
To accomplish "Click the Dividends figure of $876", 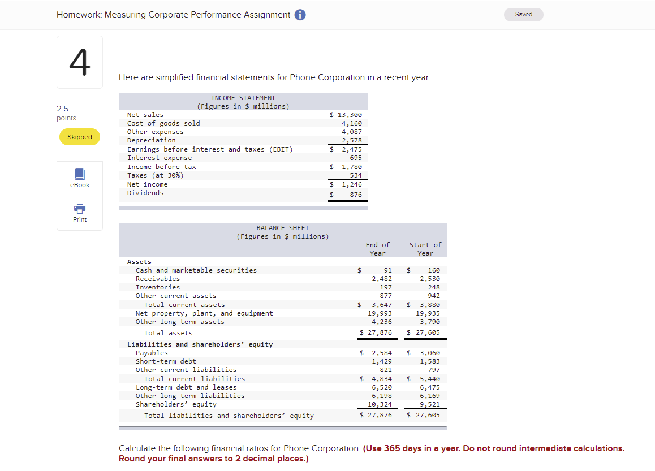I will pos(357,192).
